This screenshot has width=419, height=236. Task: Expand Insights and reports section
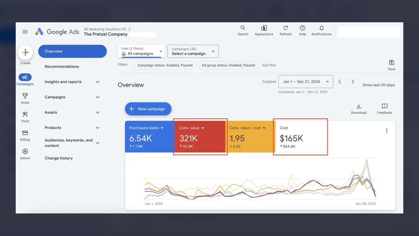(x=98, y=82)
